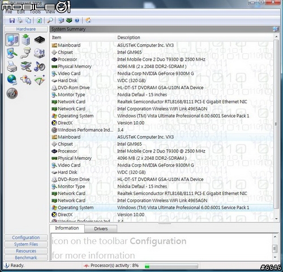Select the I/O ports cable connector icon
The height and width of the screenshot is (272, 283).
click(x=26, y=53)
